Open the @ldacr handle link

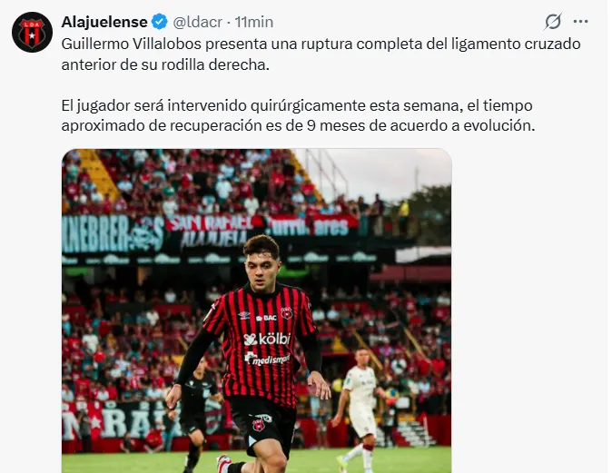coord(198,23)
